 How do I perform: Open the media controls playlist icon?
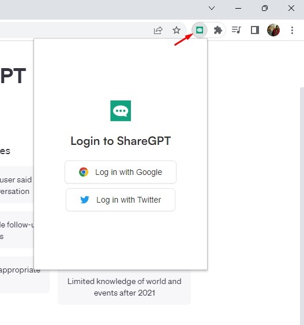click(237, 30)
